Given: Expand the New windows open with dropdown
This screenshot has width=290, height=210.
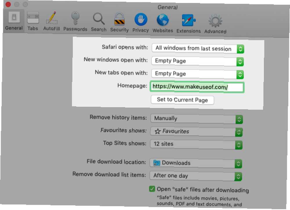Looking at the screenshot, I should (197, 61).
